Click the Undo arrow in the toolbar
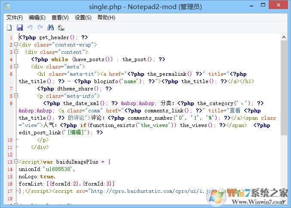This screenshot has height=208, width=291. point(30,28)
